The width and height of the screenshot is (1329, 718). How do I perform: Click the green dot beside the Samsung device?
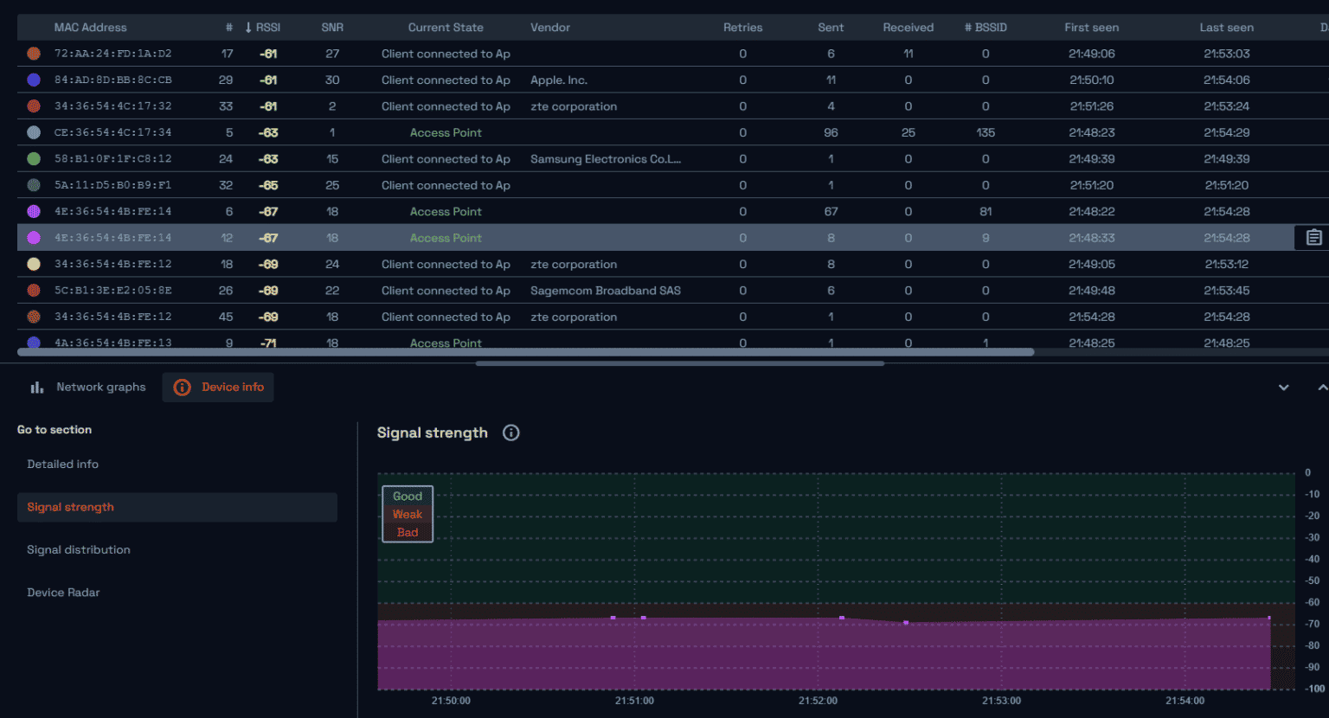[x=31, y=158]
